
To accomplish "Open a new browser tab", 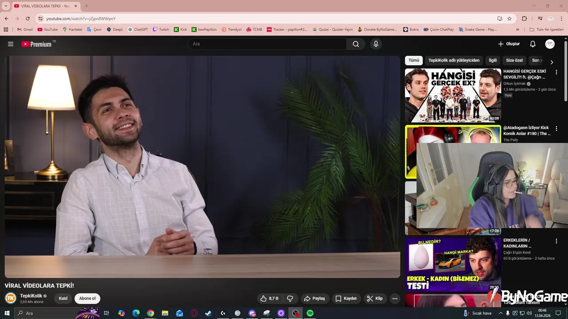I will [86, 6].
